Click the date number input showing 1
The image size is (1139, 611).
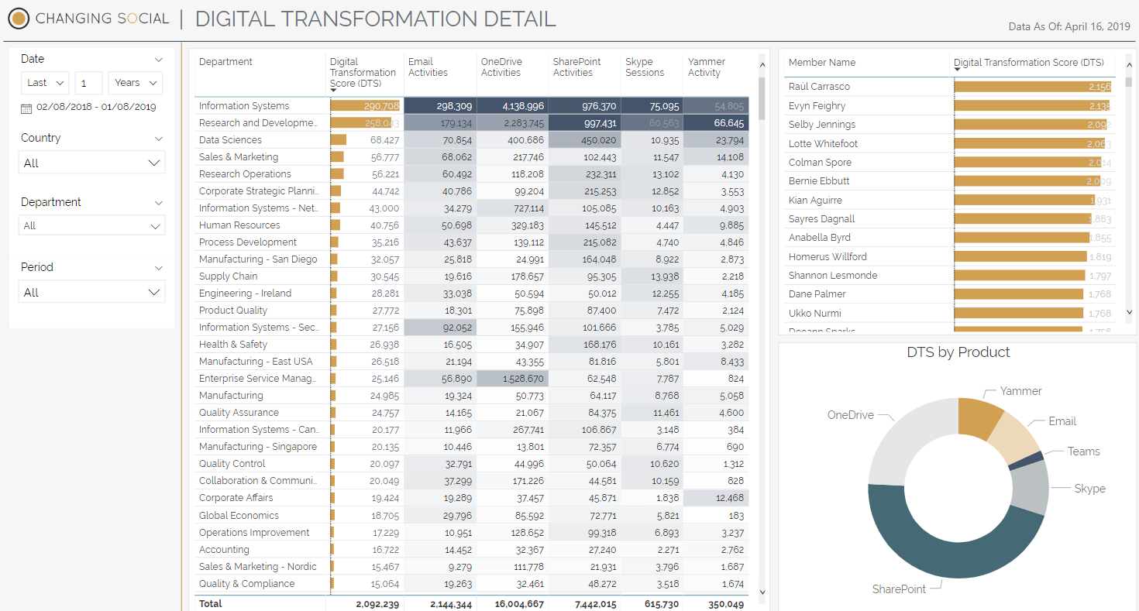click(88, 83)
